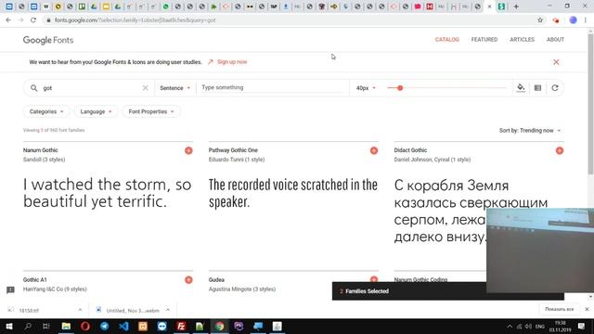Switch to list view layout
The image size is (594, 334).
tap(537, 88)
